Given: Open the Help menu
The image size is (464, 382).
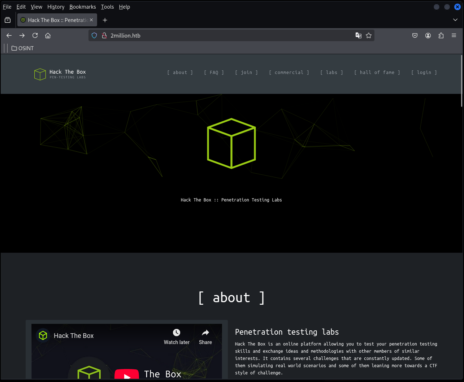Looking at the screenshot, I should point(124,7).
